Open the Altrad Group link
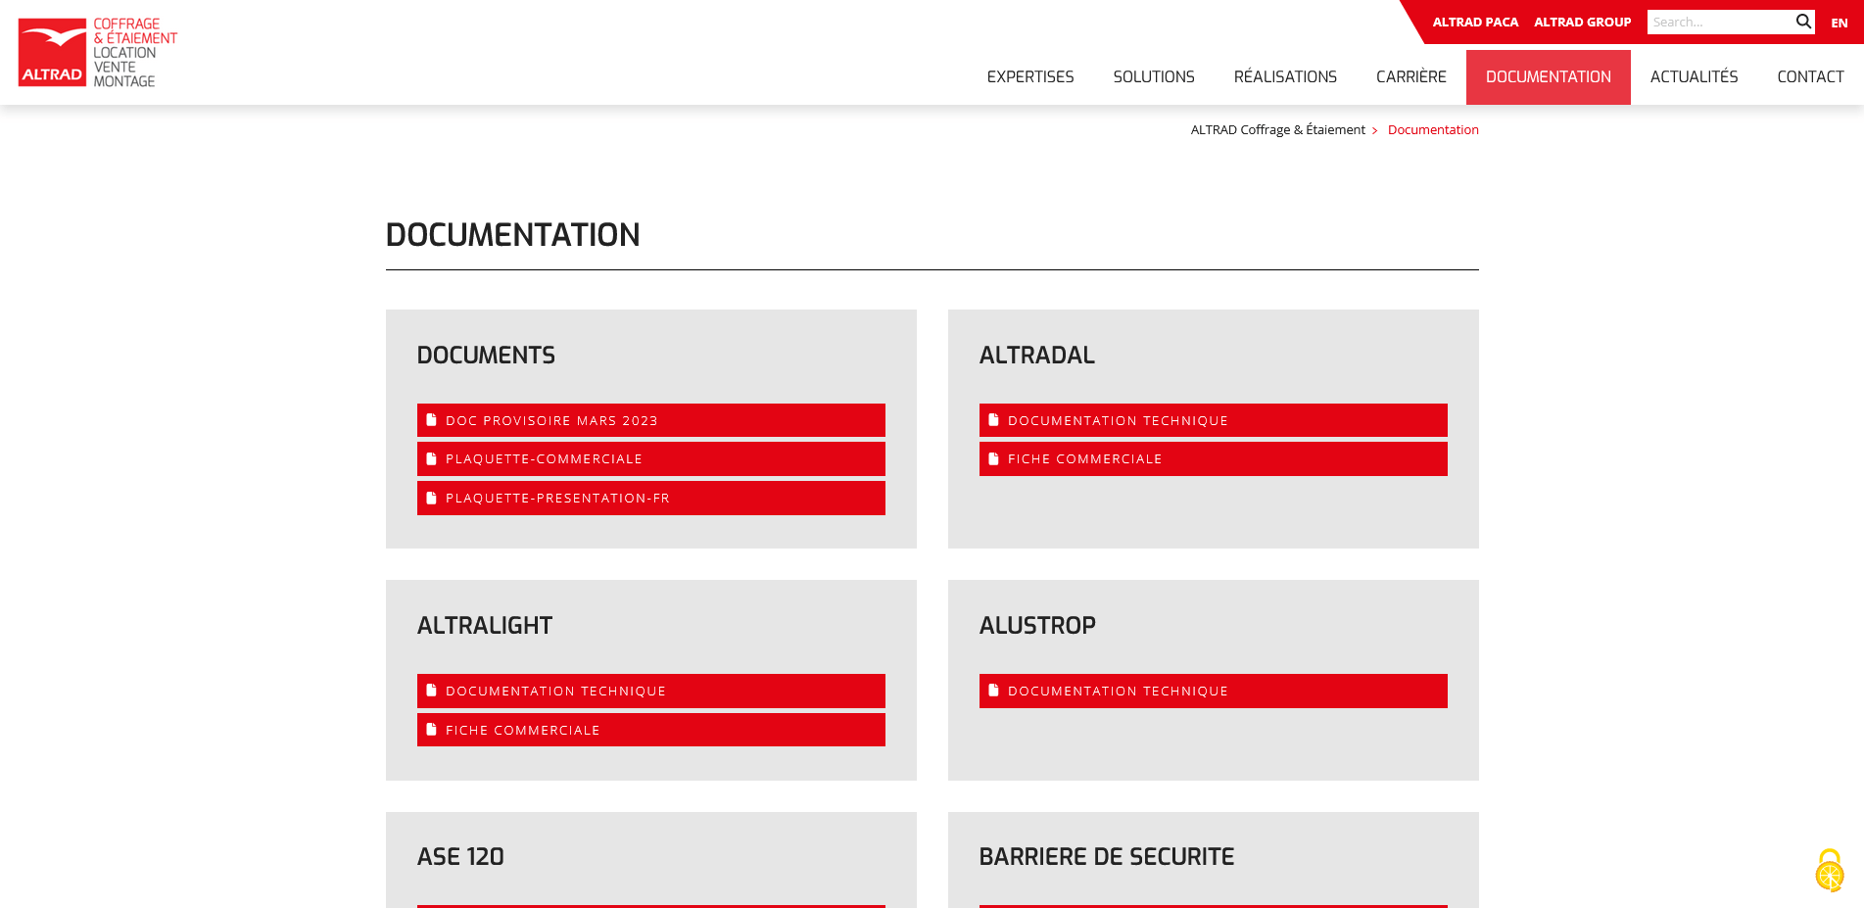The height and width of the screenshot is (908, 1864). pos(1582,22)
